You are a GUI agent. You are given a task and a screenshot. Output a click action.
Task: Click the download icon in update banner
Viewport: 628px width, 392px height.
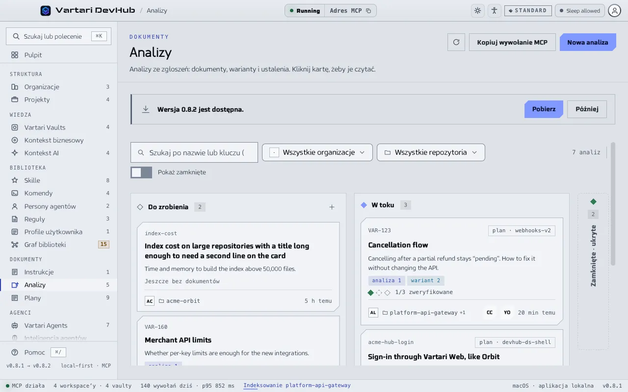[146, 109]
